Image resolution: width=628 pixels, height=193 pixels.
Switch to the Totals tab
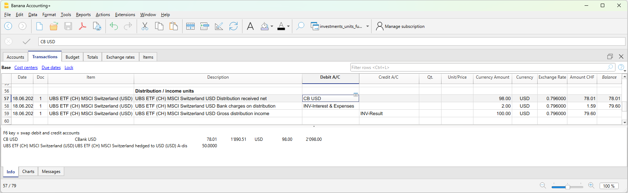point(93,57)
